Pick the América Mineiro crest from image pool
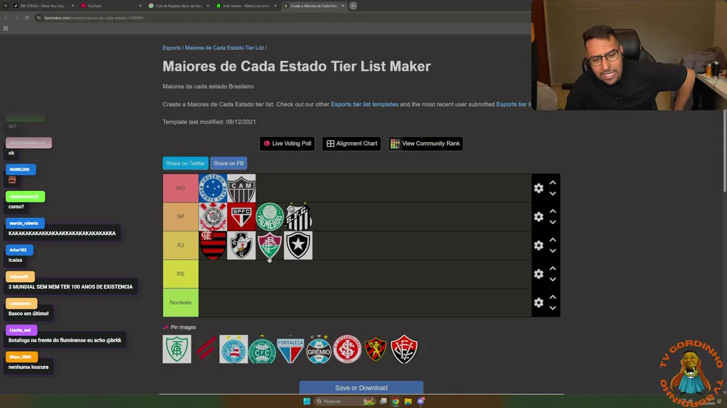The image size is (727, 408). (x=177, y=349)
